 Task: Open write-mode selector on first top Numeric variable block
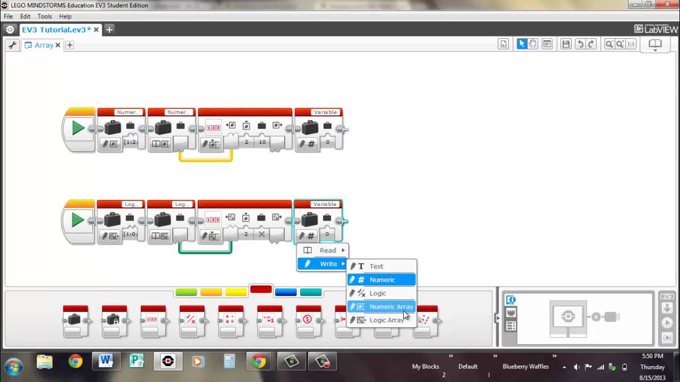click(x=110, y=143)
